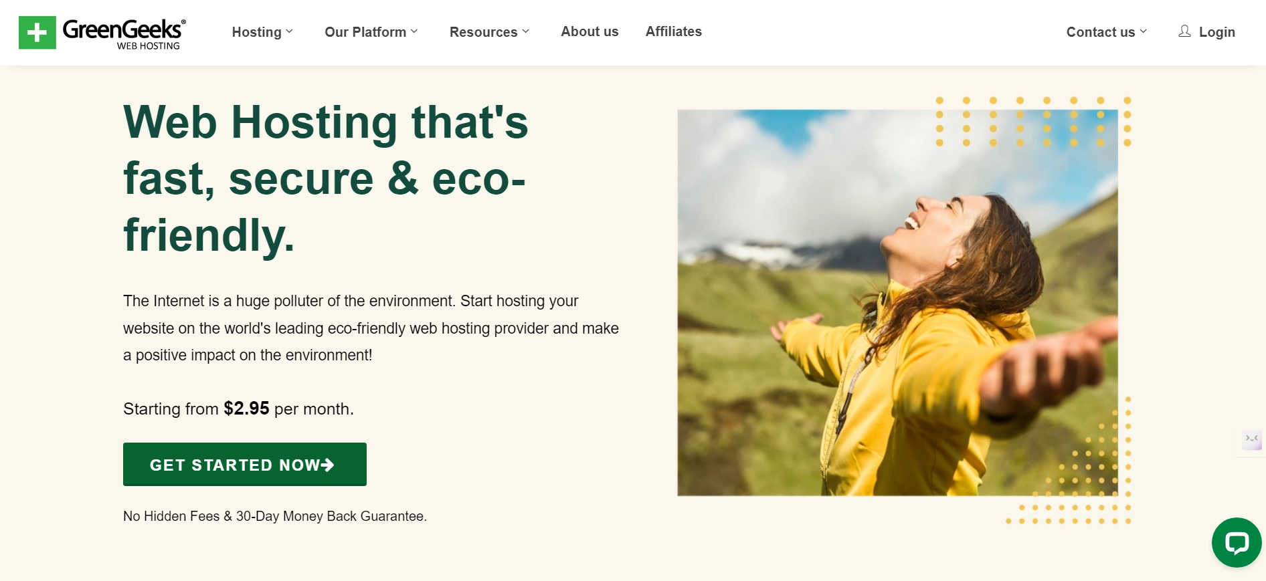Open the Our Platform menu

click(x=365, y=32)
